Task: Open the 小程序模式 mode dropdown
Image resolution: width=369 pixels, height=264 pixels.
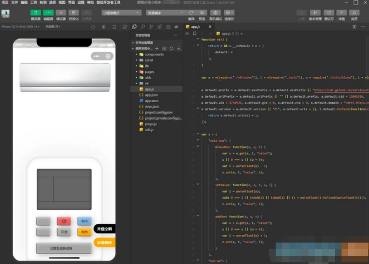Action: click(121, 12)
